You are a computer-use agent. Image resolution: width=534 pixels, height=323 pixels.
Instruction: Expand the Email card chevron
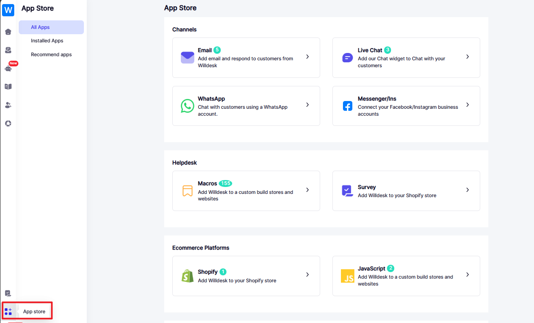(308, 57)
